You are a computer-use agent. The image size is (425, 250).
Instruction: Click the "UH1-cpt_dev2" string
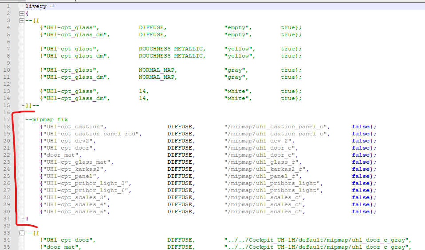[68, 141]
